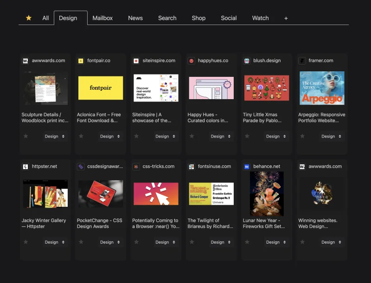This screenshot has width=371, height=283.
Task: Star the Aclonica Font fontpair card
Action: (x=81, y=136)
